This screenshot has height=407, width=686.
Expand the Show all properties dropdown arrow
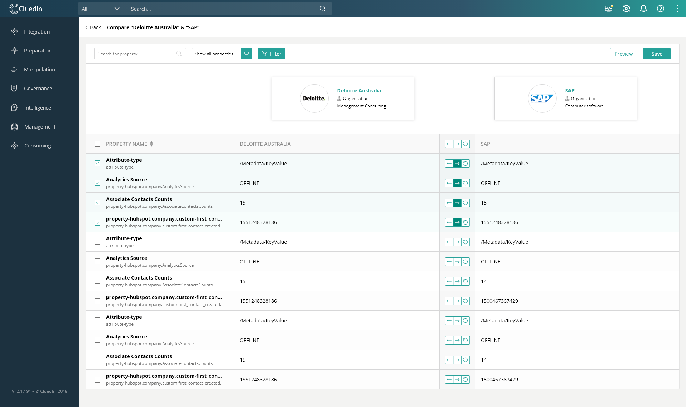point(247,54)
